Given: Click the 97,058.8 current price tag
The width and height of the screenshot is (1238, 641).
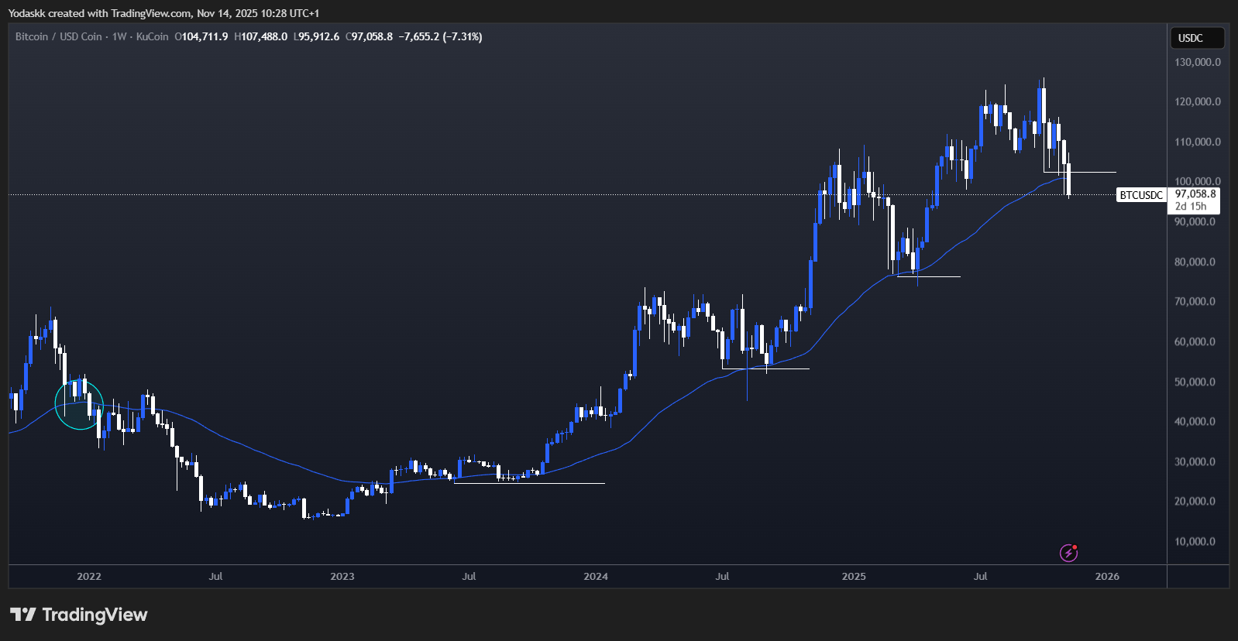Looking at the screenshot, I should 1195,194.
